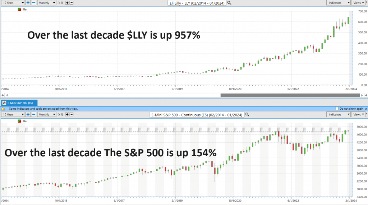Click the Eli Lilly - LLY symbol field

point(197,3)
